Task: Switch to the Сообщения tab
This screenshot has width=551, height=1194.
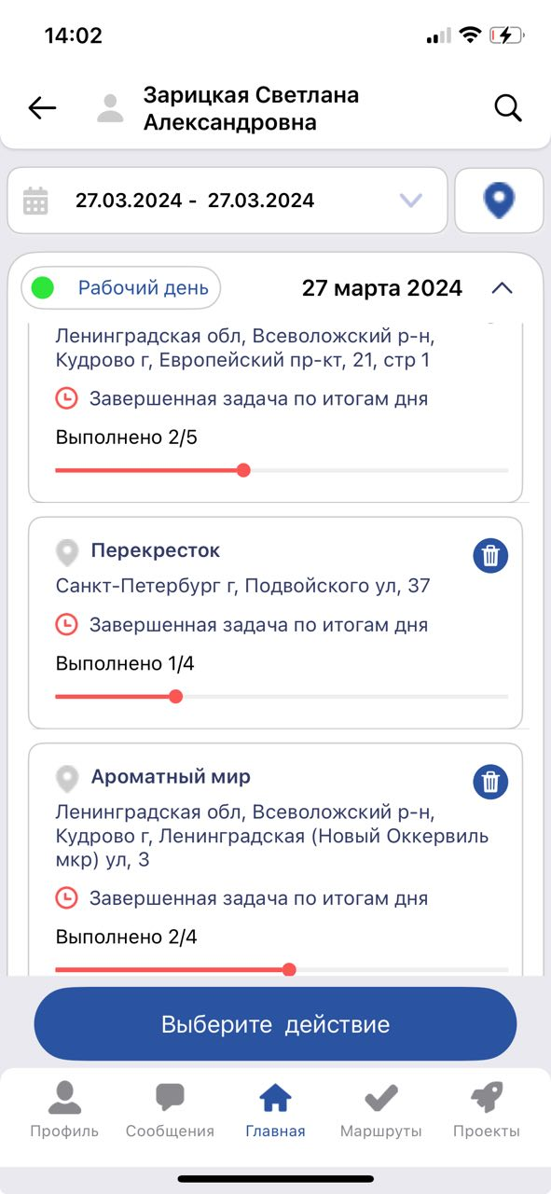Action: [x=170, y=1110]
